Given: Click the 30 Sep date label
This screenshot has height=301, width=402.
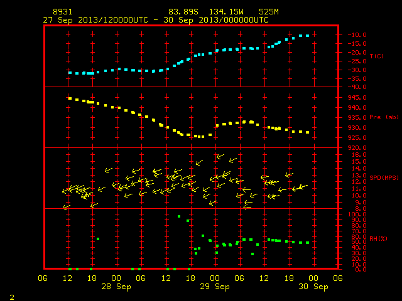Looking at the screenshot, I should [x=313, y=287].
